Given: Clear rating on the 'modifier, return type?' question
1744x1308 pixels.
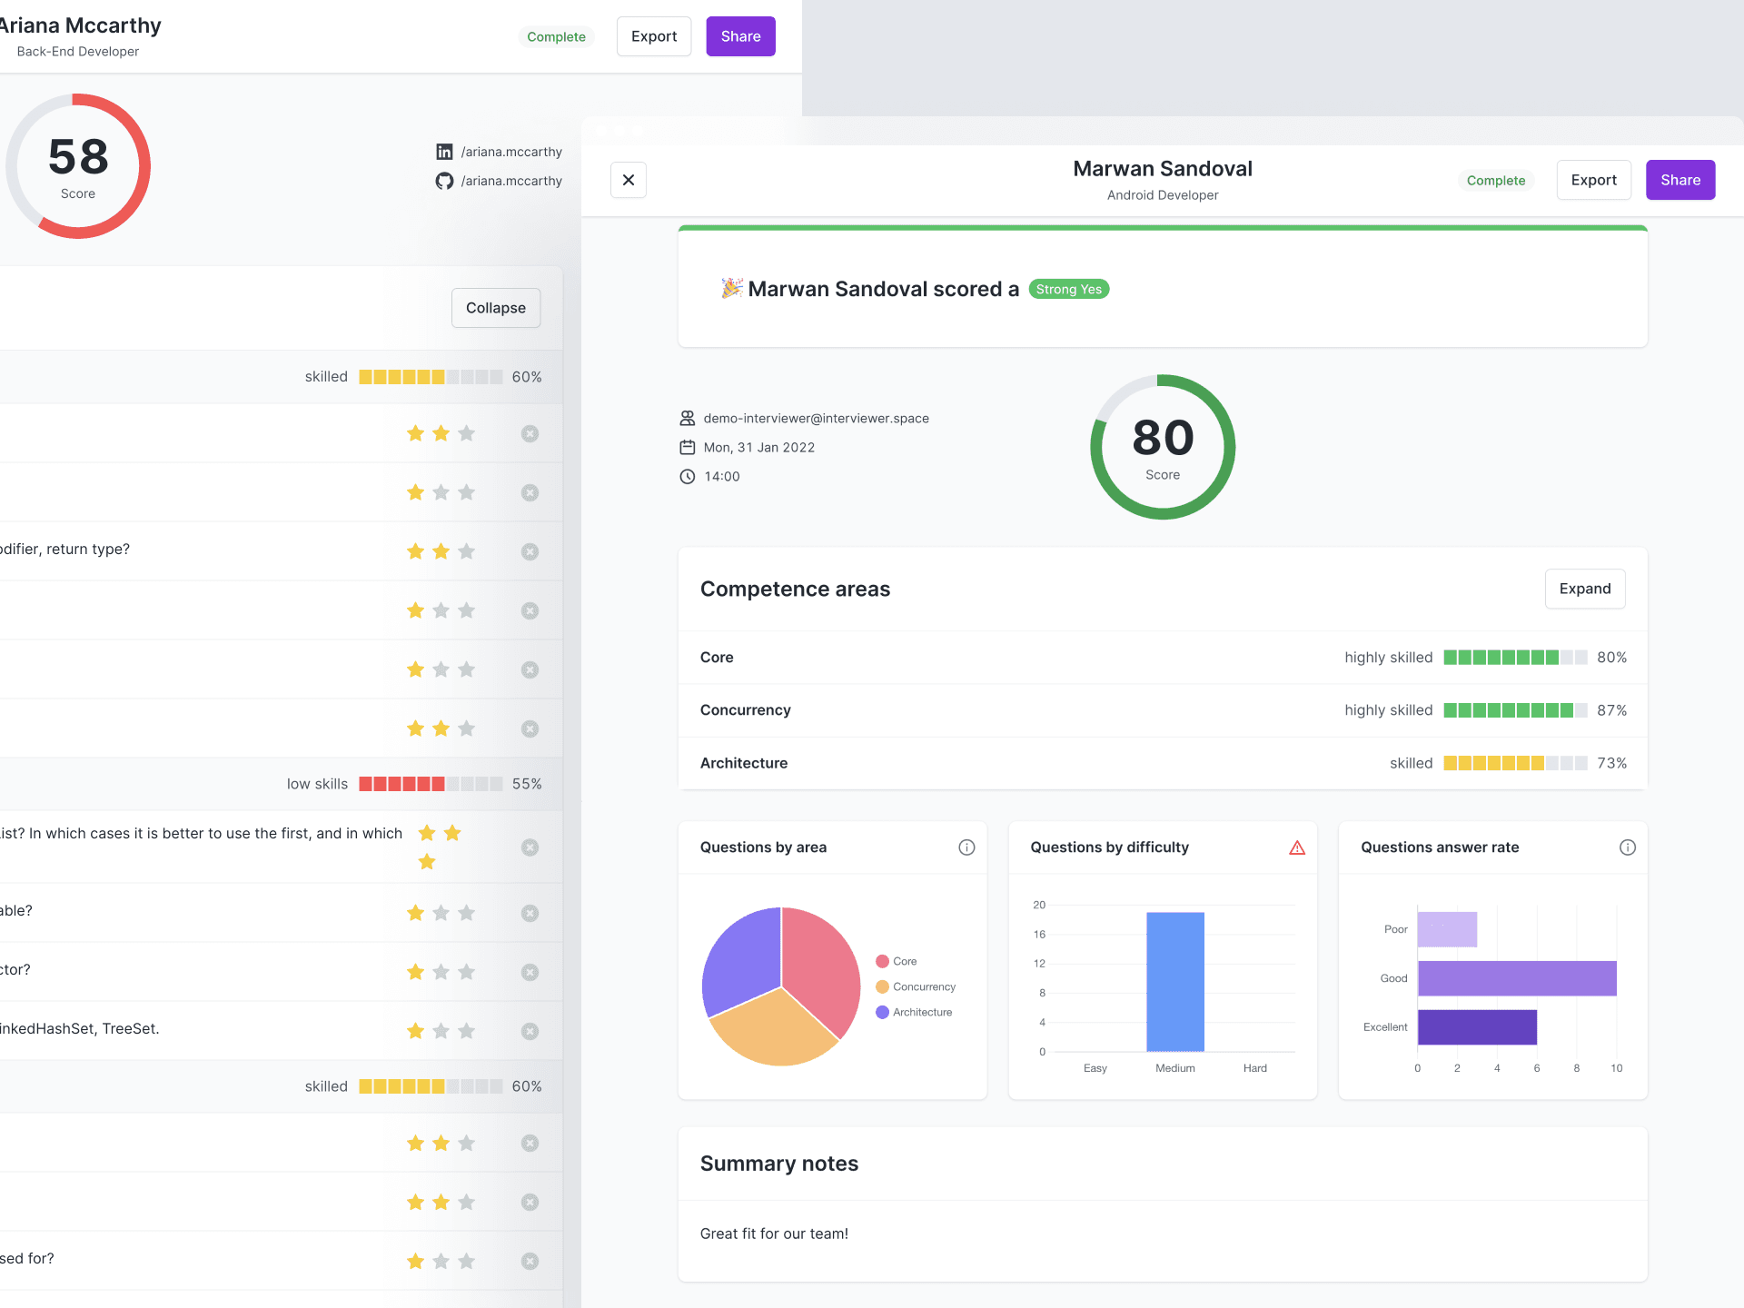Looking at the screenshot, I should [530, 551].
